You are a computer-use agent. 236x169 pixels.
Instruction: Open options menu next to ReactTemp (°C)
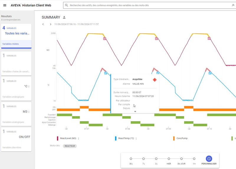coord(137,138)
